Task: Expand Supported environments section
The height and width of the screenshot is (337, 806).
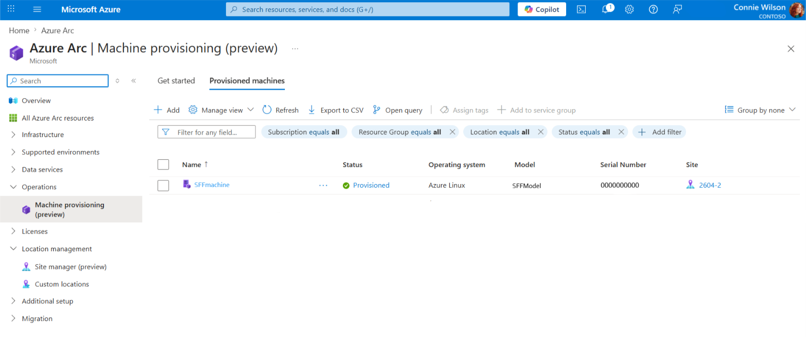Action: pos(60,152)
